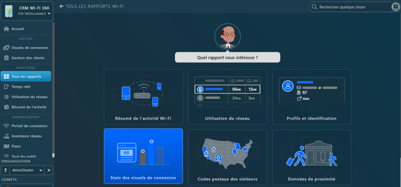Clear the demoDealer organisation with X

click(x=49, y=170)
